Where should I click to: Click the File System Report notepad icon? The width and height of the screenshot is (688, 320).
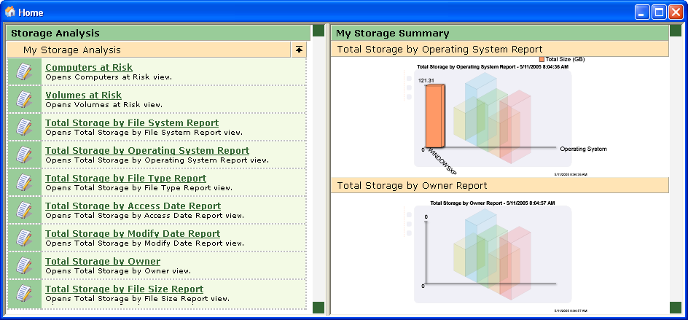click(24, 127)
